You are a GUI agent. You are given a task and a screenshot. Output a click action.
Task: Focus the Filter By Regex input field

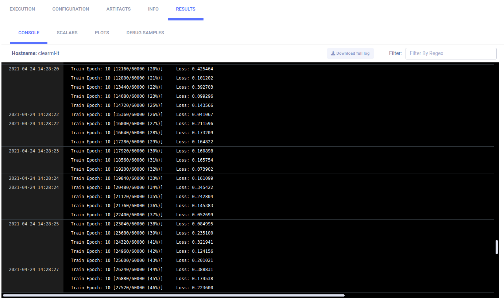(x=451, y=53)
